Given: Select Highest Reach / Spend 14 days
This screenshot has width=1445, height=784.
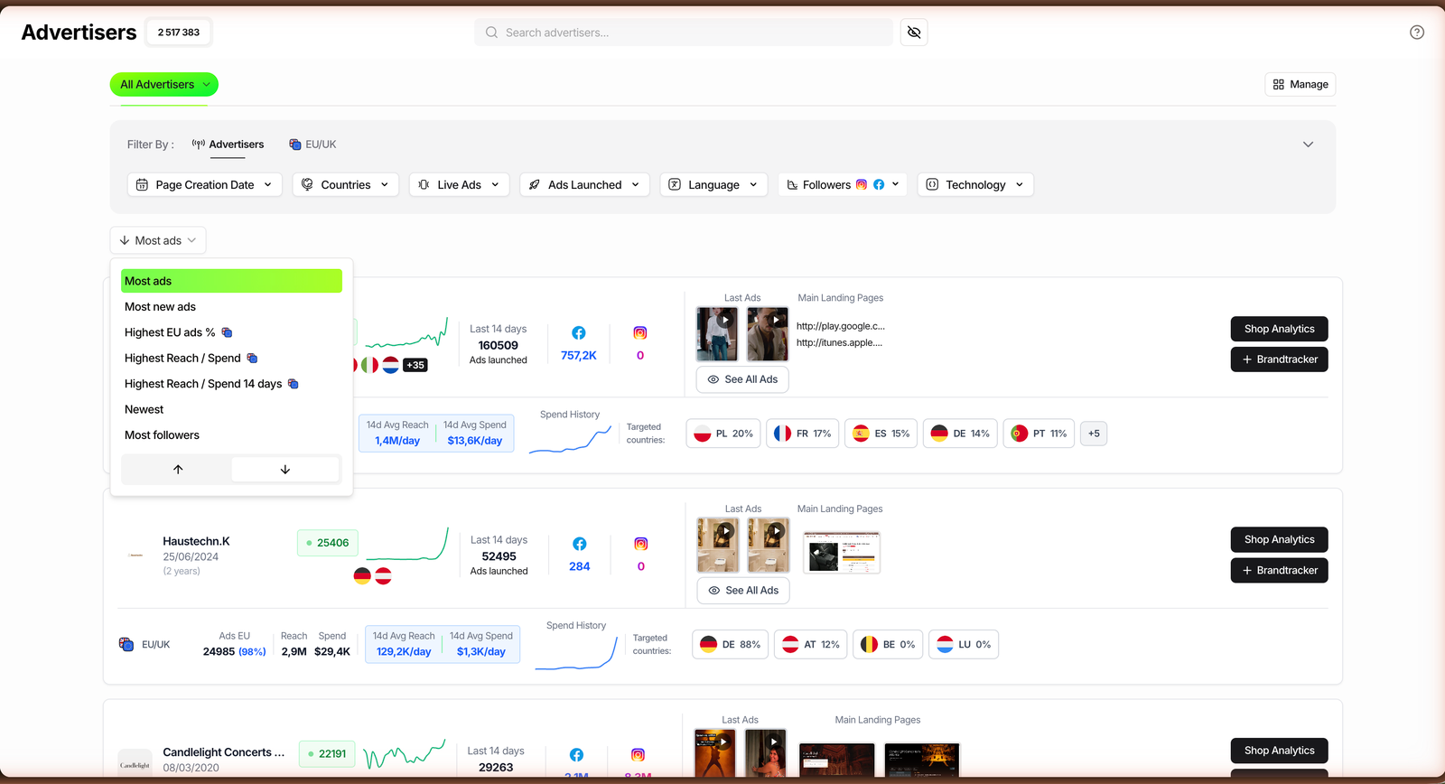Looking at the screenshot, I should pos(231,384).
